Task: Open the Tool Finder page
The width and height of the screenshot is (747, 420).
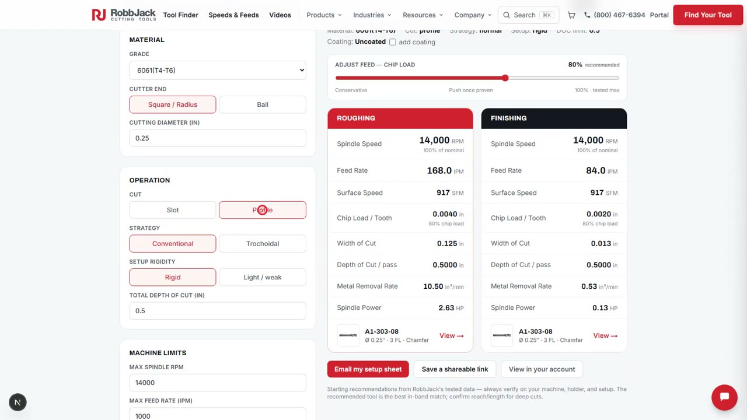Action: tap(181, 15)
